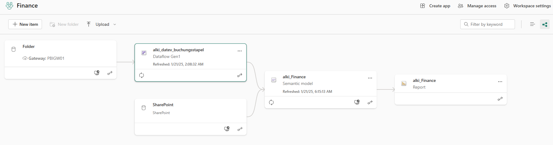This screenshot has width=553, height=145.
Task: Click the Dataflow Gen1 label
Action: point(167,56)
